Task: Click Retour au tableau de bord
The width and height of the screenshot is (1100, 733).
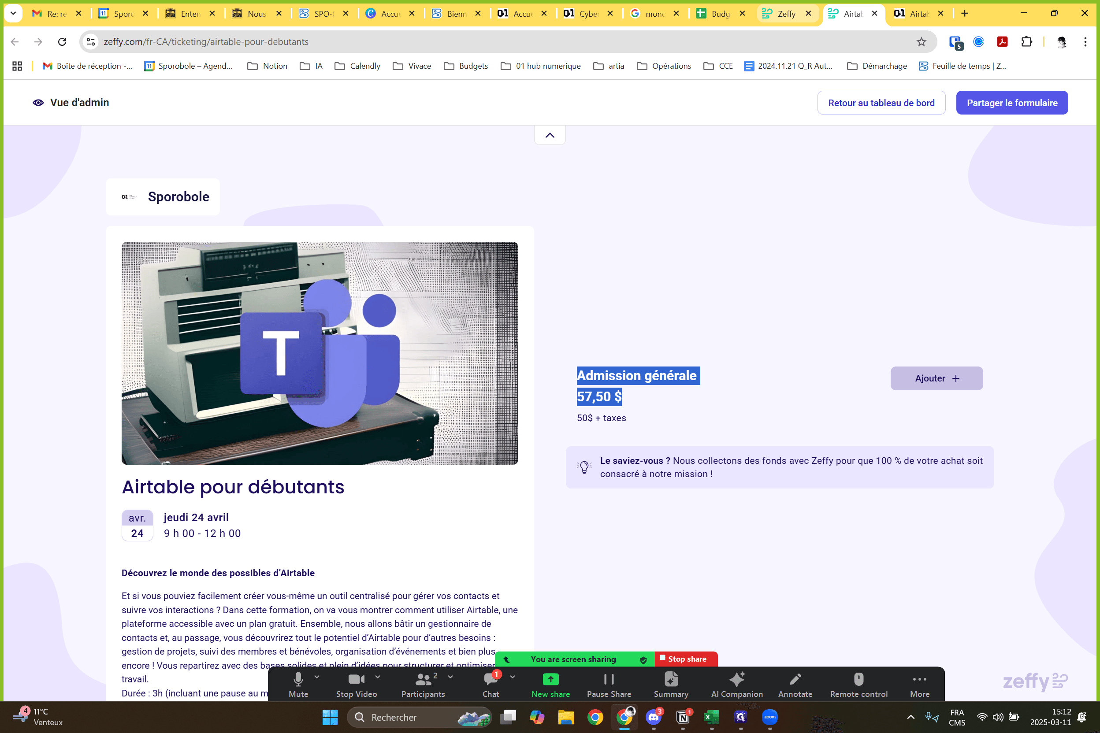Action: click(881, 103)
